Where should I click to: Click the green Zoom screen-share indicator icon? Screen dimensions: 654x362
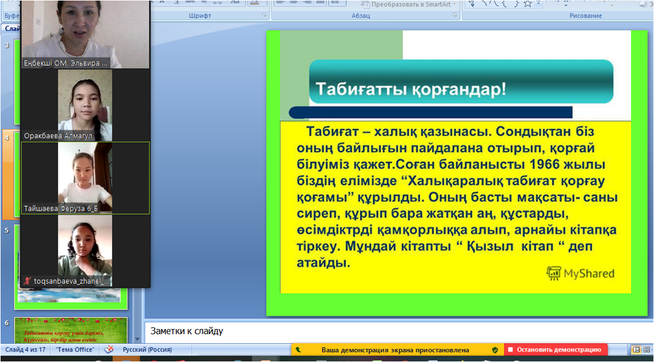pos(298,350)
